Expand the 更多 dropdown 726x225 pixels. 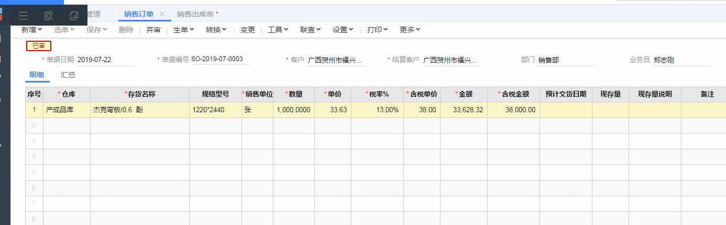point(410,30)
